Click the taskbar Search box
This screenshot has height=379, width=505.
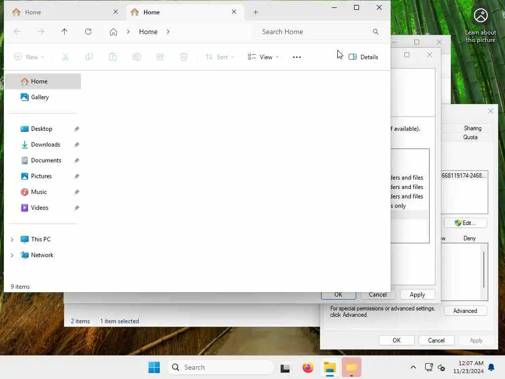(x=220, y=367)
